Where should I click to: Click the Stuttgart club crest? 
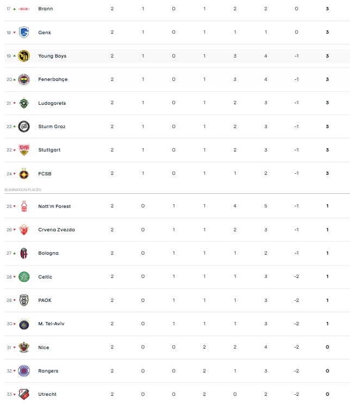coord(24,150)
